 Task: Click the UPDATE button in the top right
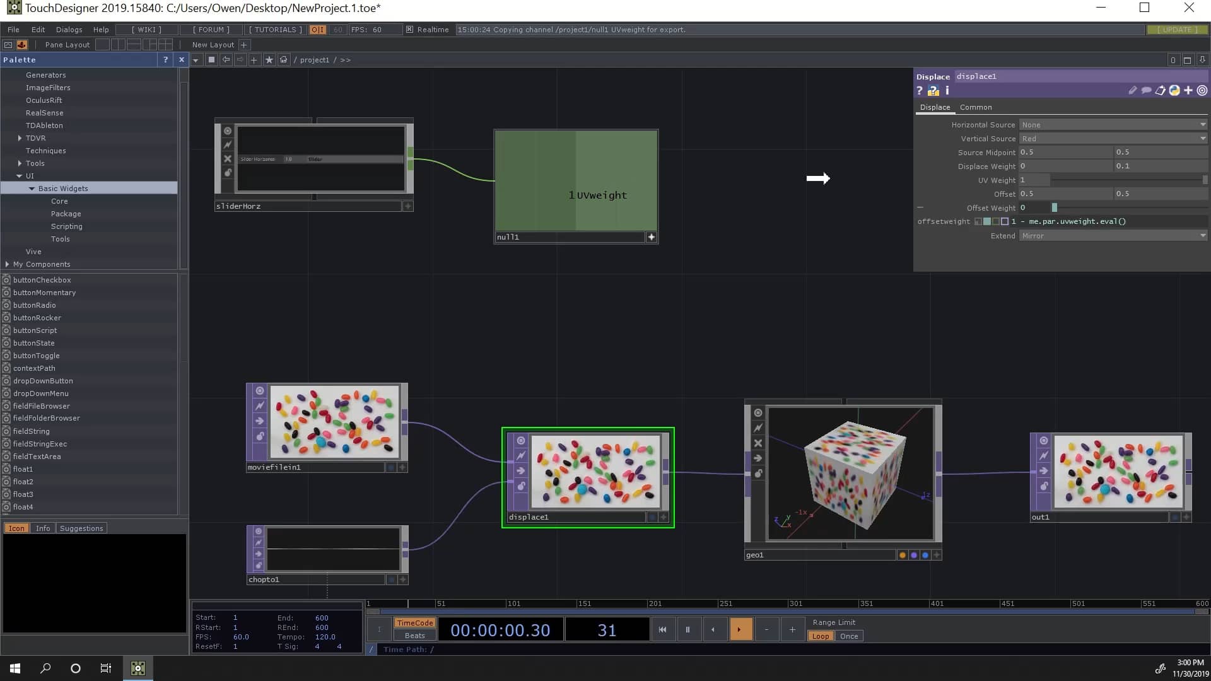(x=1177, y=29)
